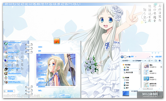Click file list horizontal scrollbar thumb

pyautogui.click(x=148, y=89)
